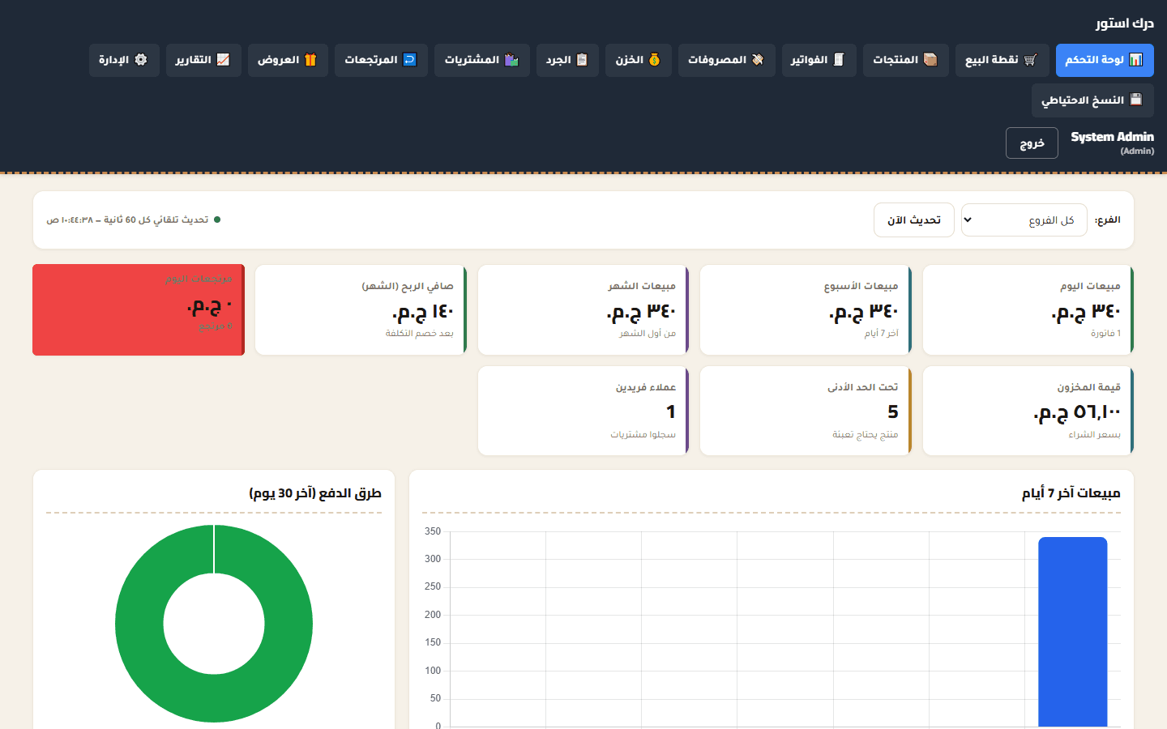This screenshot has width=1167, height=729.
Task: Click the gear icon for الإدارة
Action: 141,60
